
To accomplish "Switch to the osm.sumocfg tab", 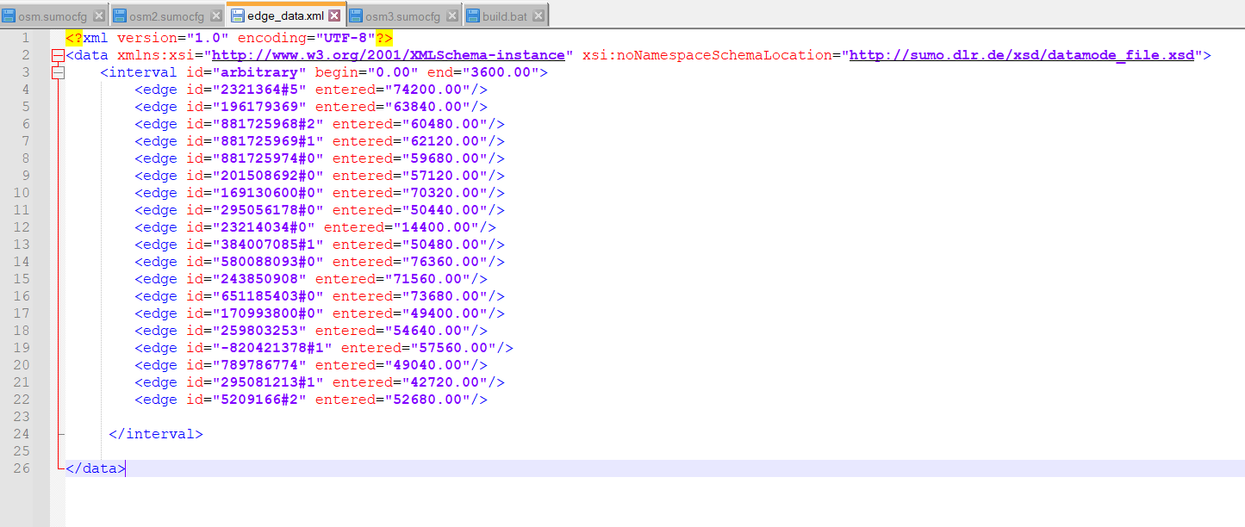I will pyautogui.click(x=52, y=16).
